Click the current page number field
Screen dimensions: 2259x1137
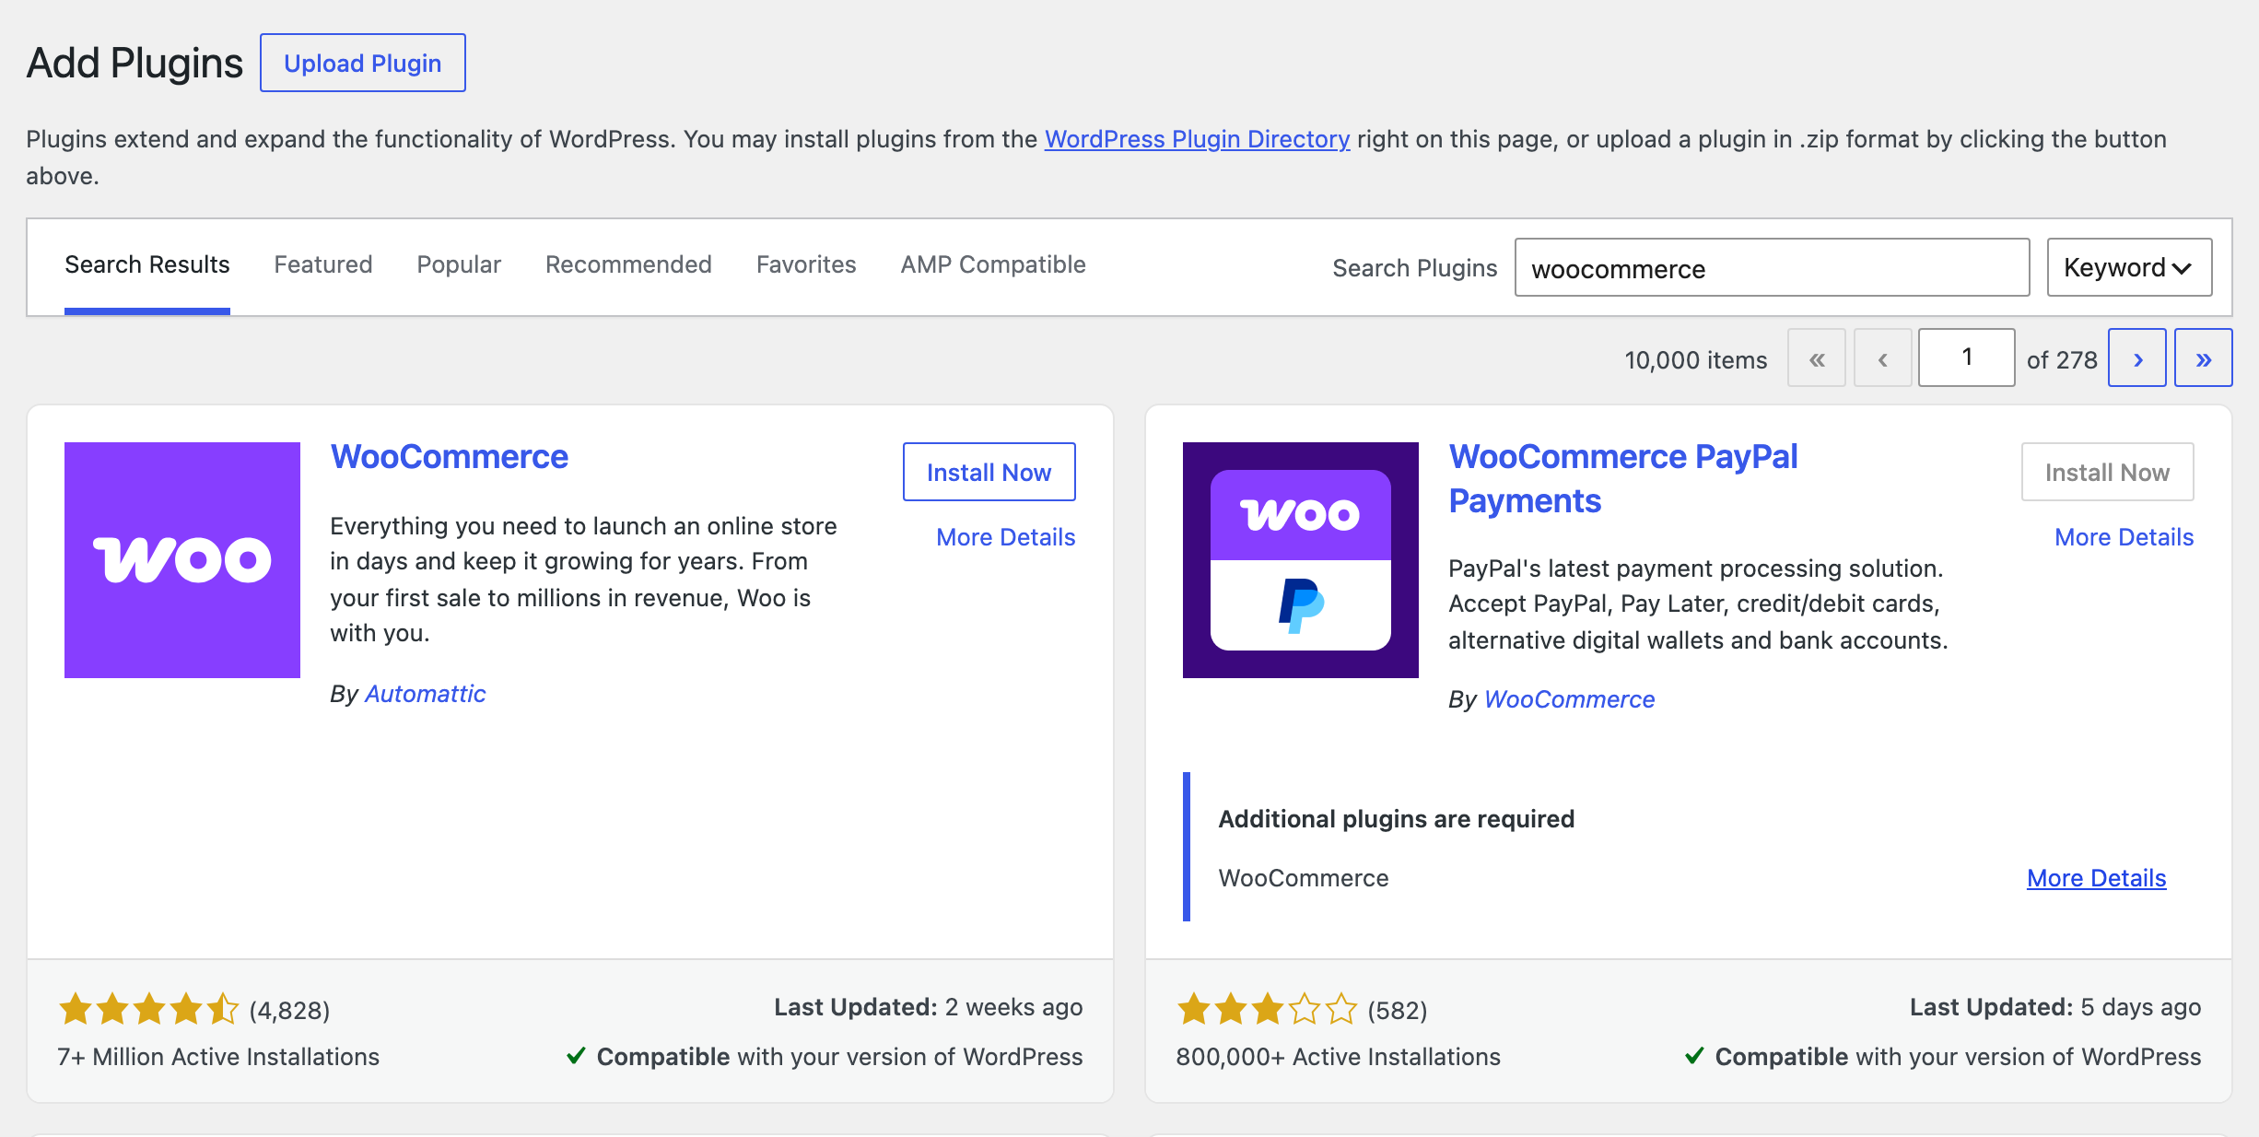click(x=1967, y=358)
